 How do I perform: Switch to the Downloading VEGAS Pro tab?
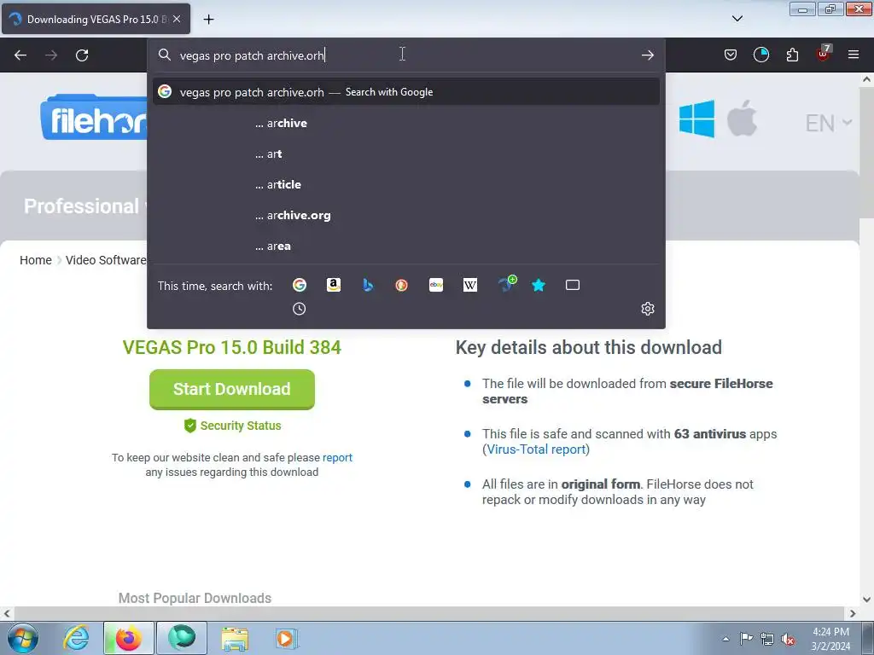tap(96, 19)
